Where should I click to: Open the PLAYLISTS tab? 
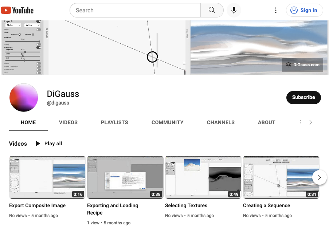pos(114,122)
